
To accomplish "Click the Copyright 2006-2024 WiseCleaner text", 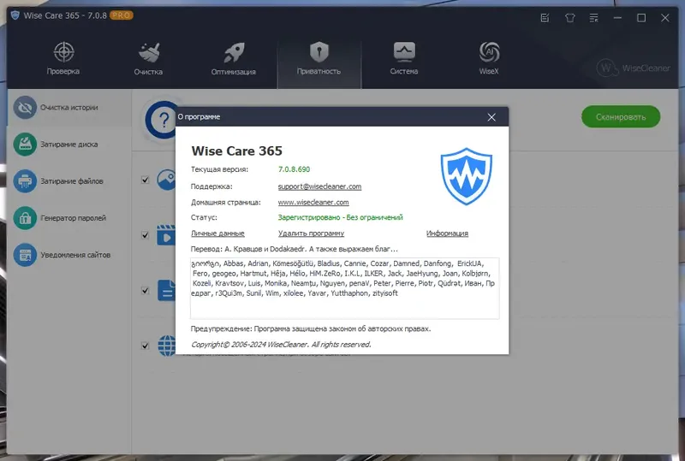I will pos(281,345).
